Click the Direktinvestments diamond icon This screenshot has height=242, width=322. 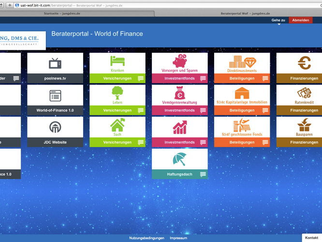(x=242, y=61)
